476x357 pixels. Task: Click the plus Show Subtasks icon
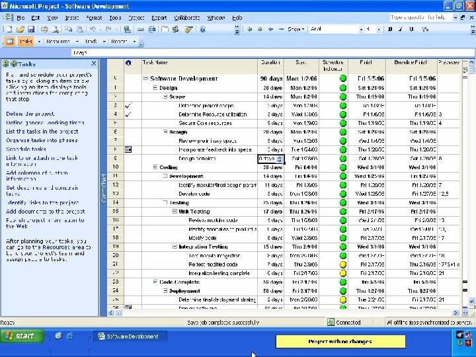(270, 30)
